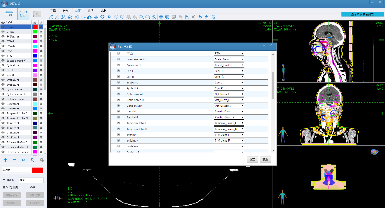Click the redo arrow in toolbar

click(206, 17)
